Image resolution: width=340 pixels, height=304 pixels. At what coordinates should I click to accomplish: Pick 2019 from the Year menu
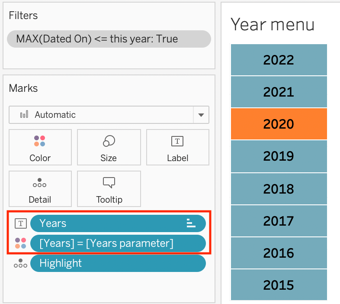coord(279,156)
